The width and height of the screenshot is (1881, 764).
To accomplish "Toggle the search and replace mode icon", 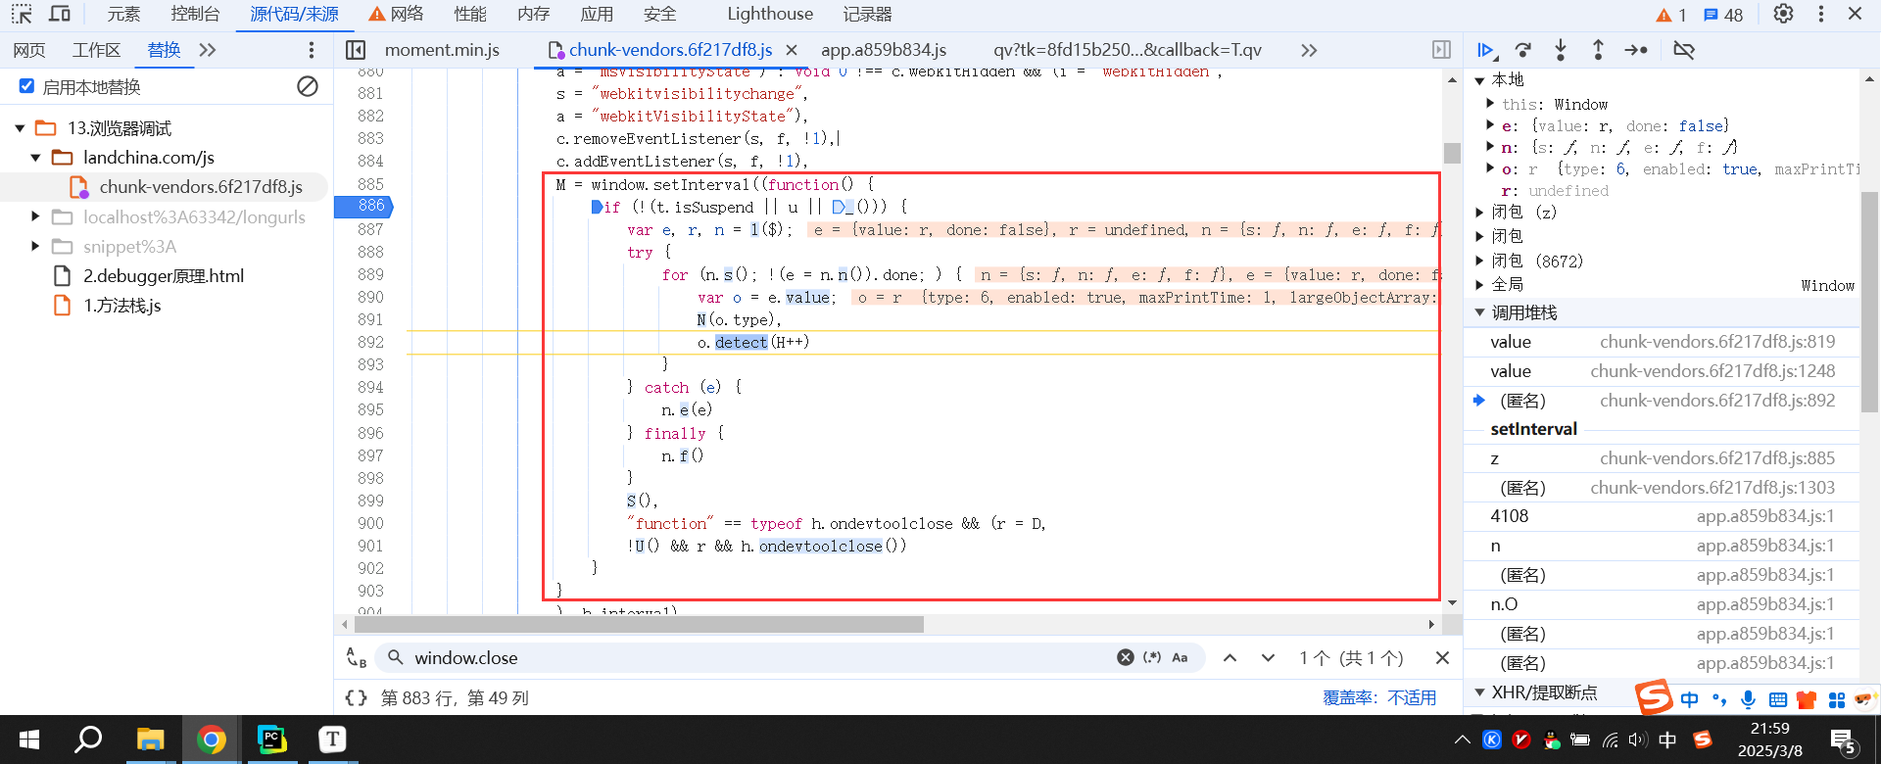I will [x=357, y=657].
